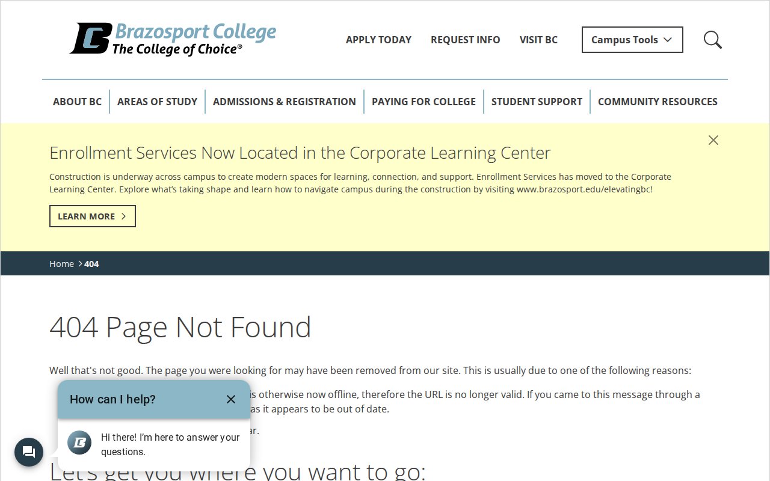Select the Visit BC link

click(x=538, y=40)
